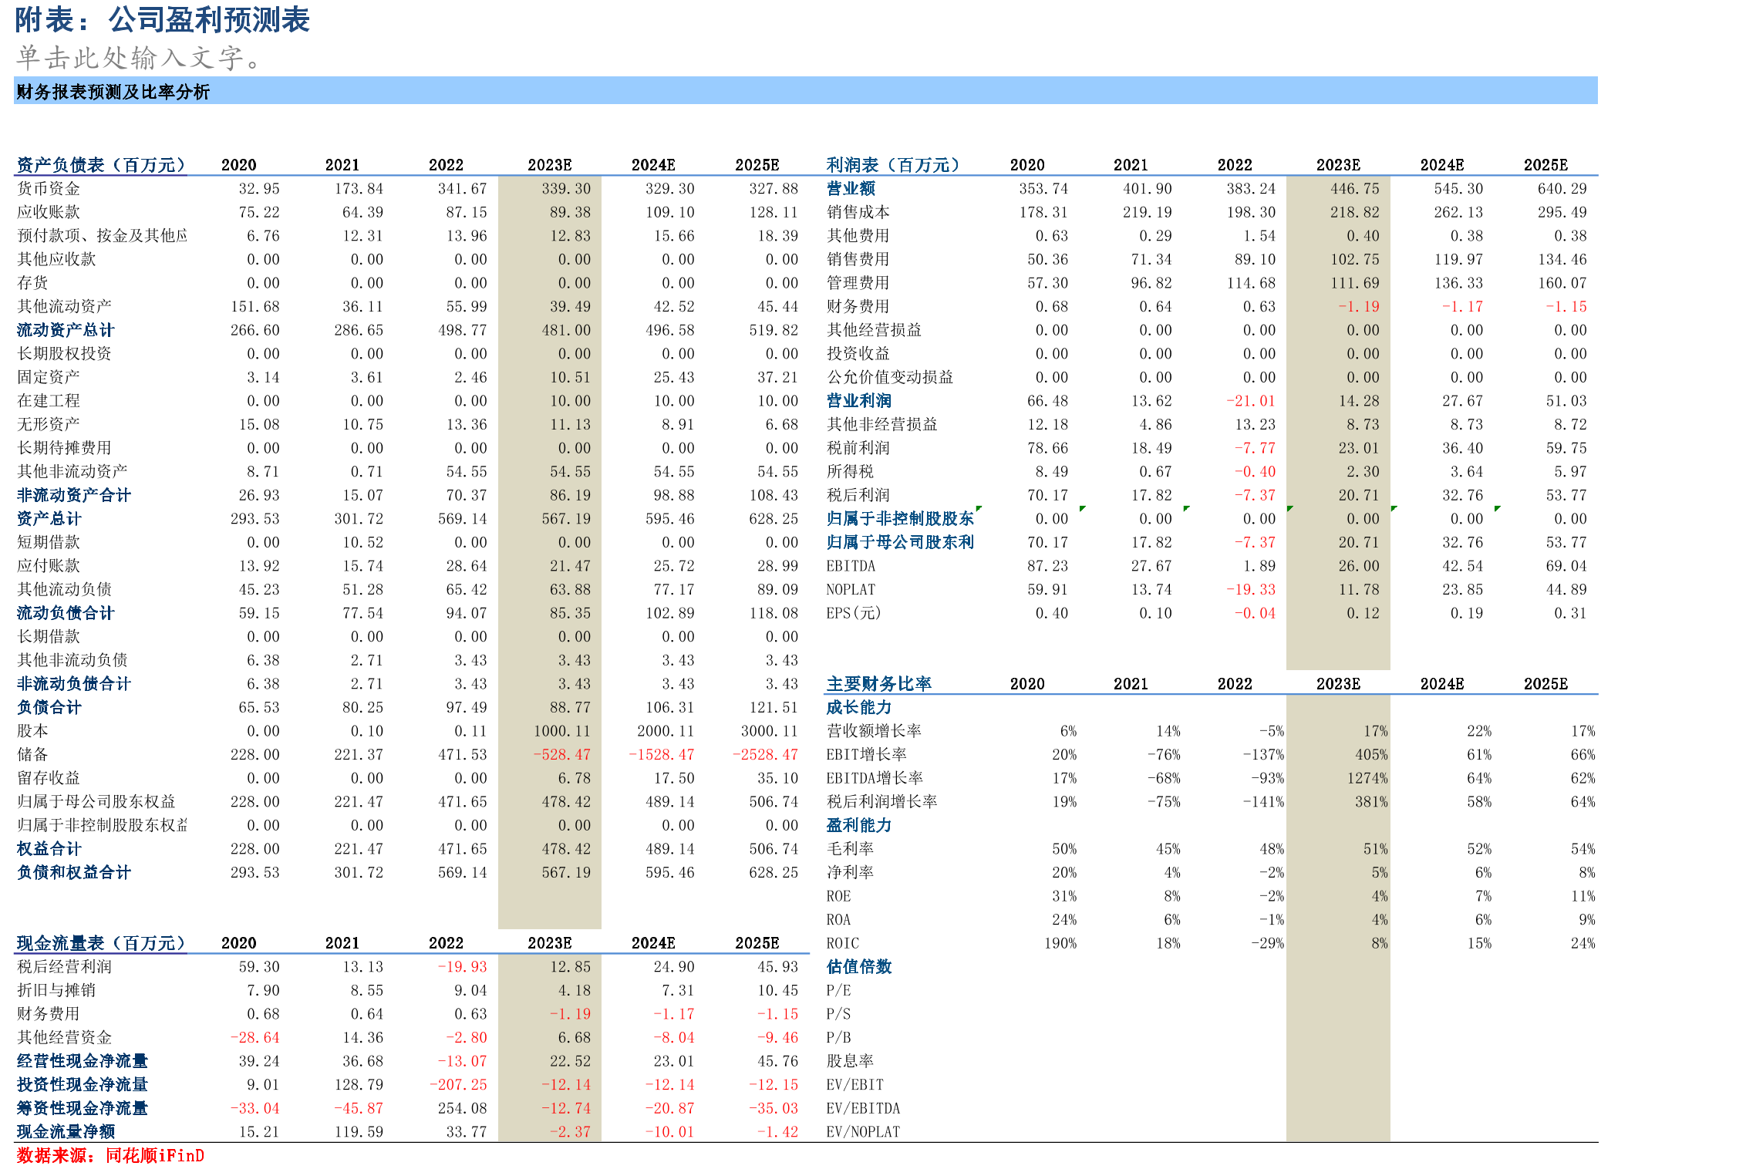
Task: Select the 货币资金 row label
Action: pos(49,189)
